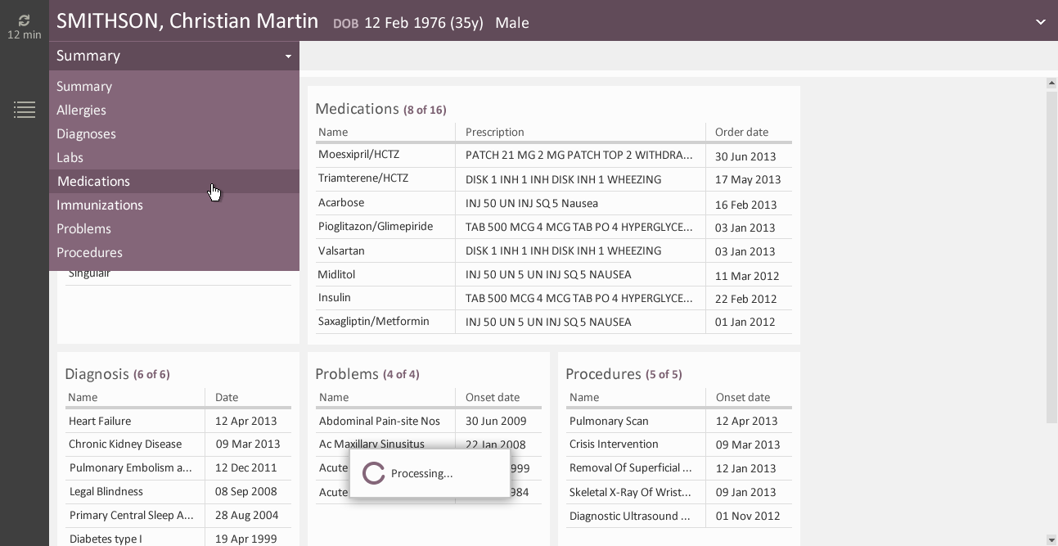
Task: Expand the patient header chevron
Action: point(1041,22)
